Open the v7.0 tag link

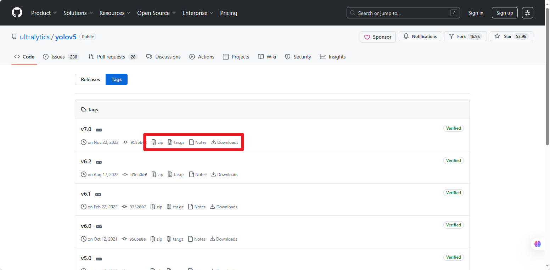click(86, 129)
